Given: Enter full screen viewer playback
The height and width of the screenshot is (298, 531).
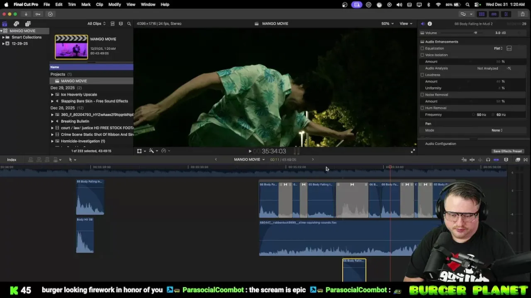Looking at the screenshot, I should click(413, 151).
